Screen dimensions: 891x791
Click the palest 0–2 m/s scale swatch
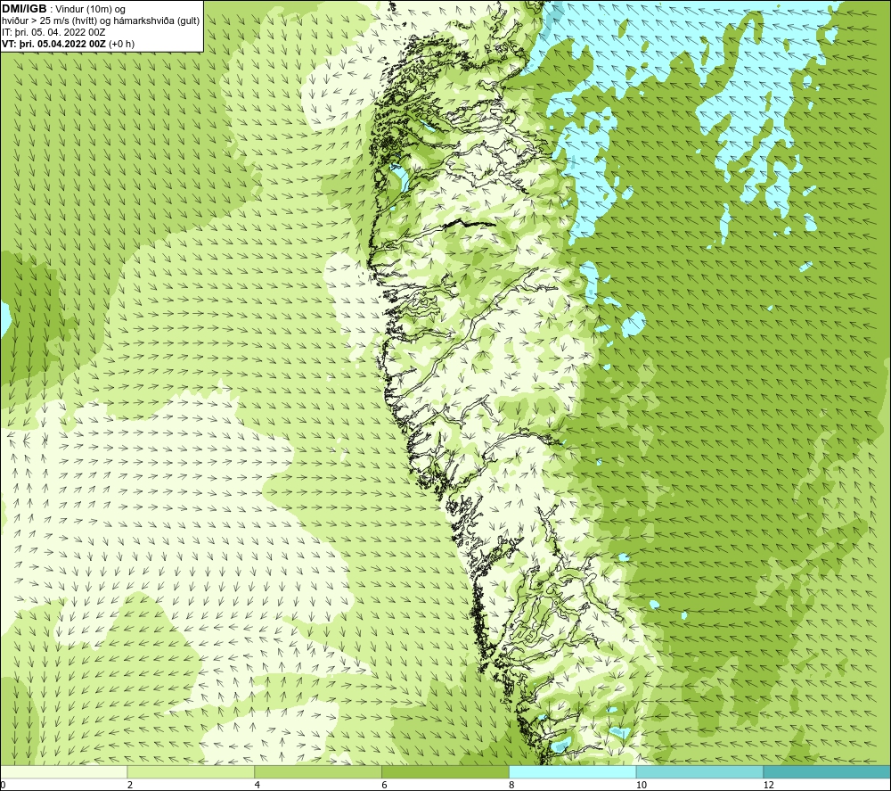click(x=63, y=771)
